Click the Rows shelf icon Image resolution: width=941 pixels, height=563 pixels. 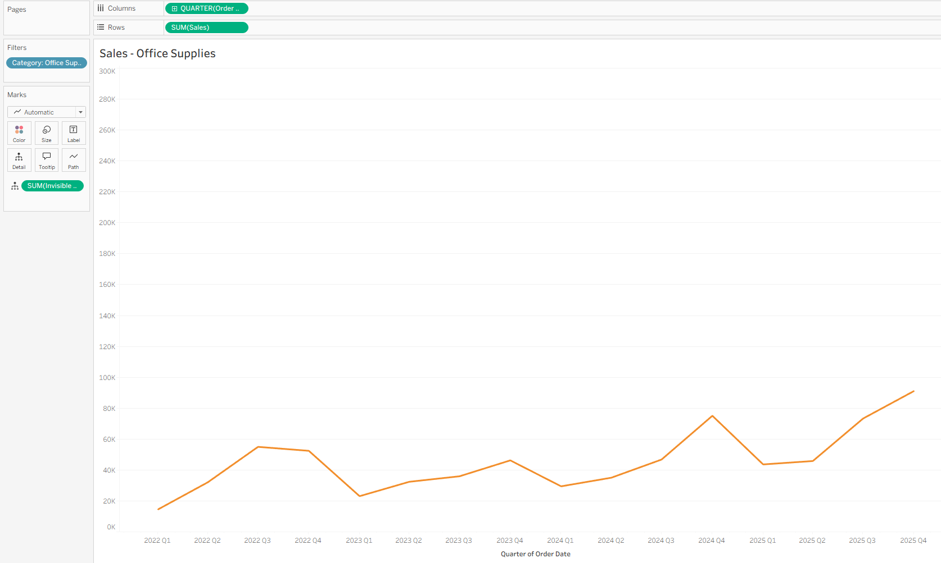click(101, 27)
